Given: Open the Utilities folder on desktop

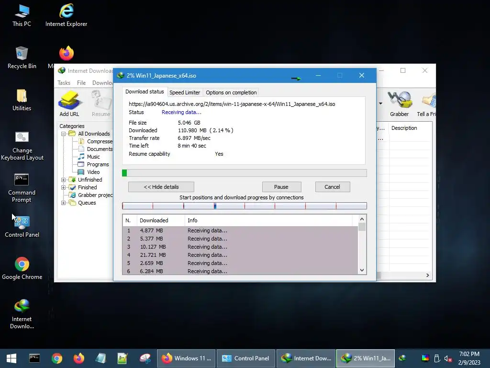Looking at the screenshot, I should pos(22,100).
